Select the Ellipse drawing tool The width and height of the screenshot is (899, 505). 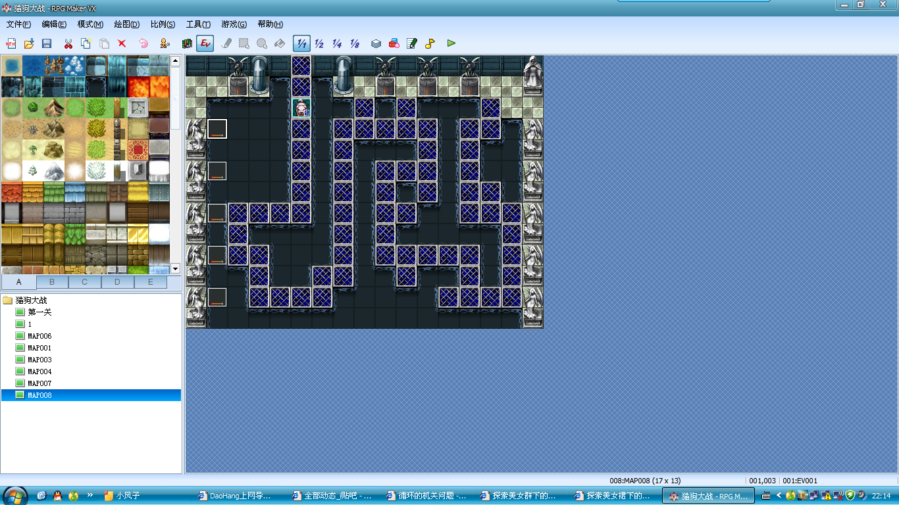tap(262, 43)
